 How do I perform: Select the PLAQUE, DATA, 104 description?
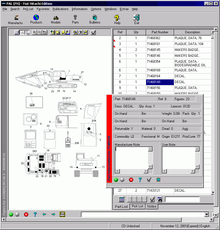(x=189, y=44)
